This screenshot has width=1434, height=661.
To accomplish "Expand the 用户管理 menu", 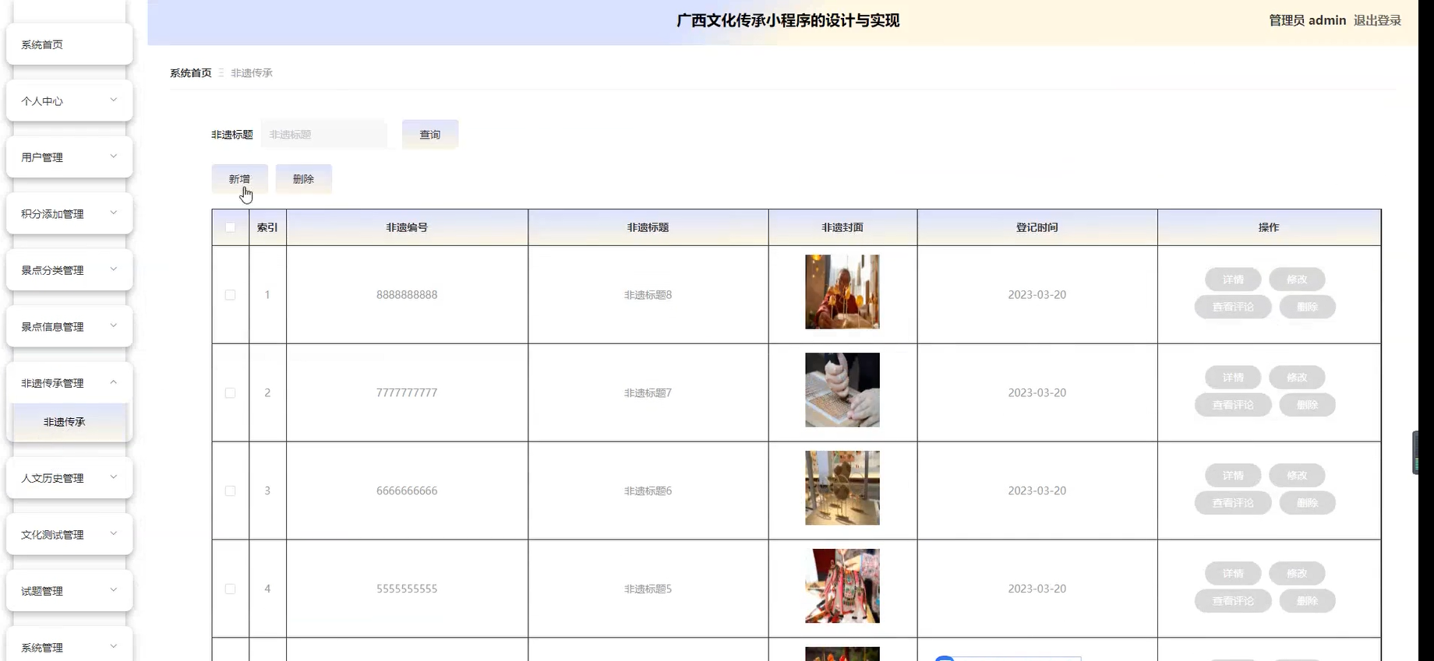I will coord(69,156).
